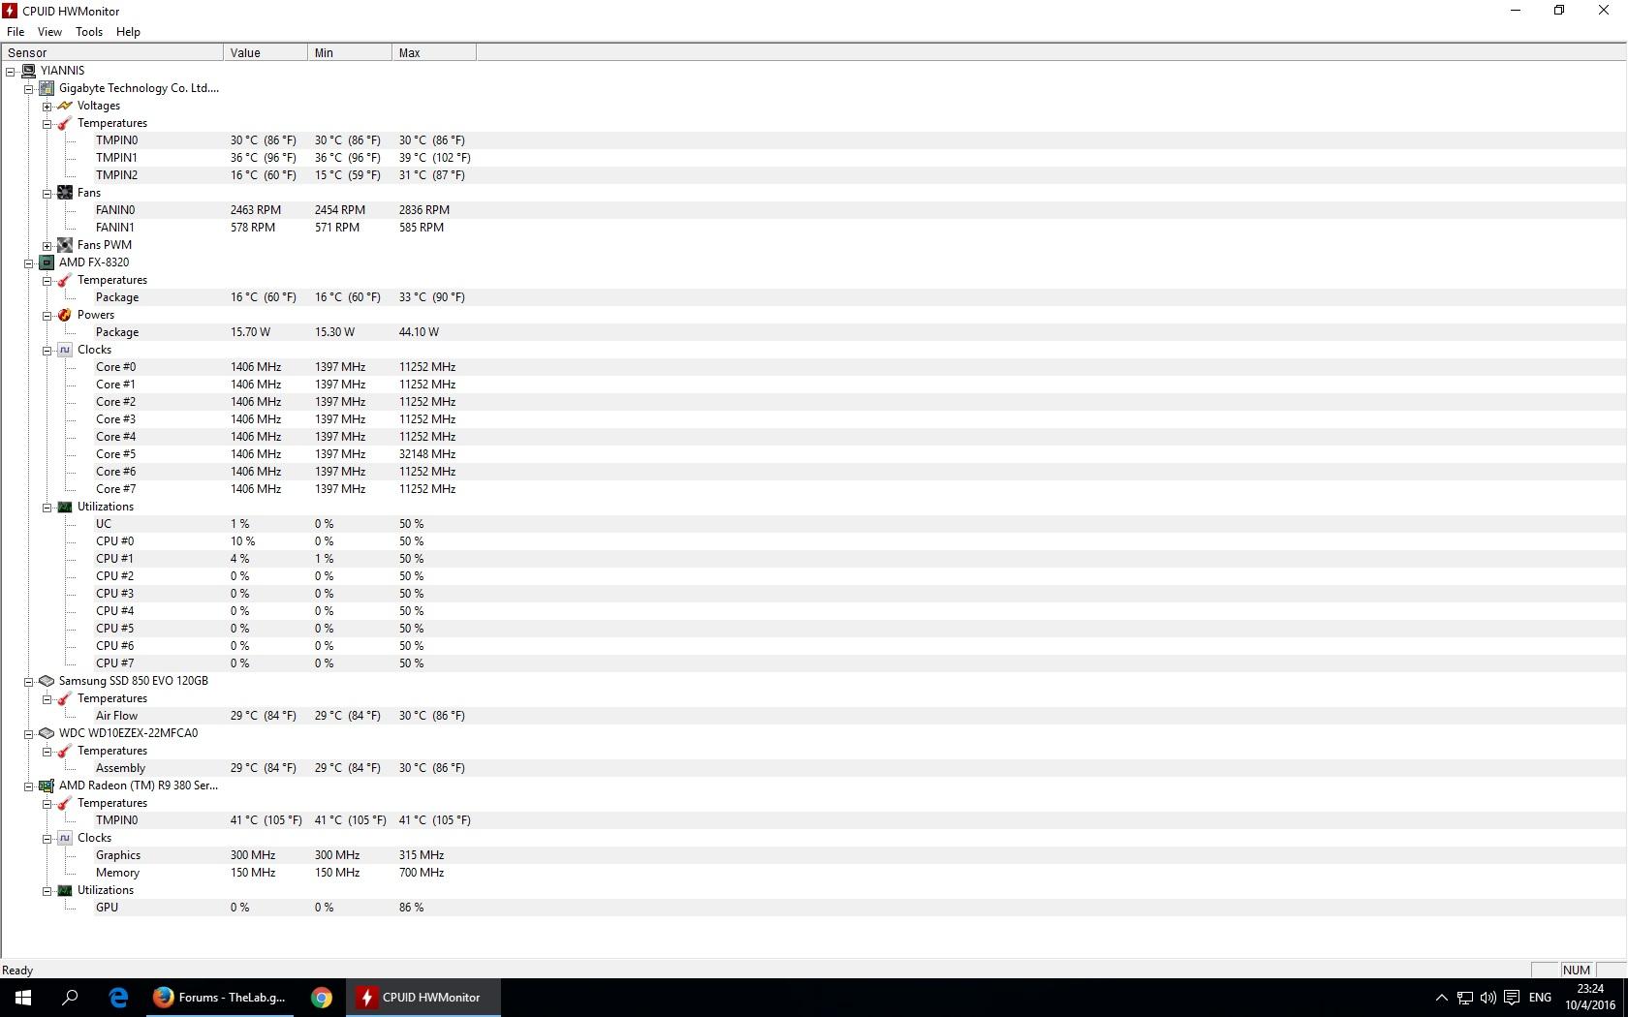This screenshot has height=1017, width=1628.
Task: Open the View menu
Action: click(49, 32)
